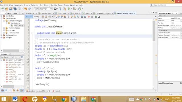This screenshot has width=182, height=102.
Task: Click the Source view button
Action: tap(29, 17)
